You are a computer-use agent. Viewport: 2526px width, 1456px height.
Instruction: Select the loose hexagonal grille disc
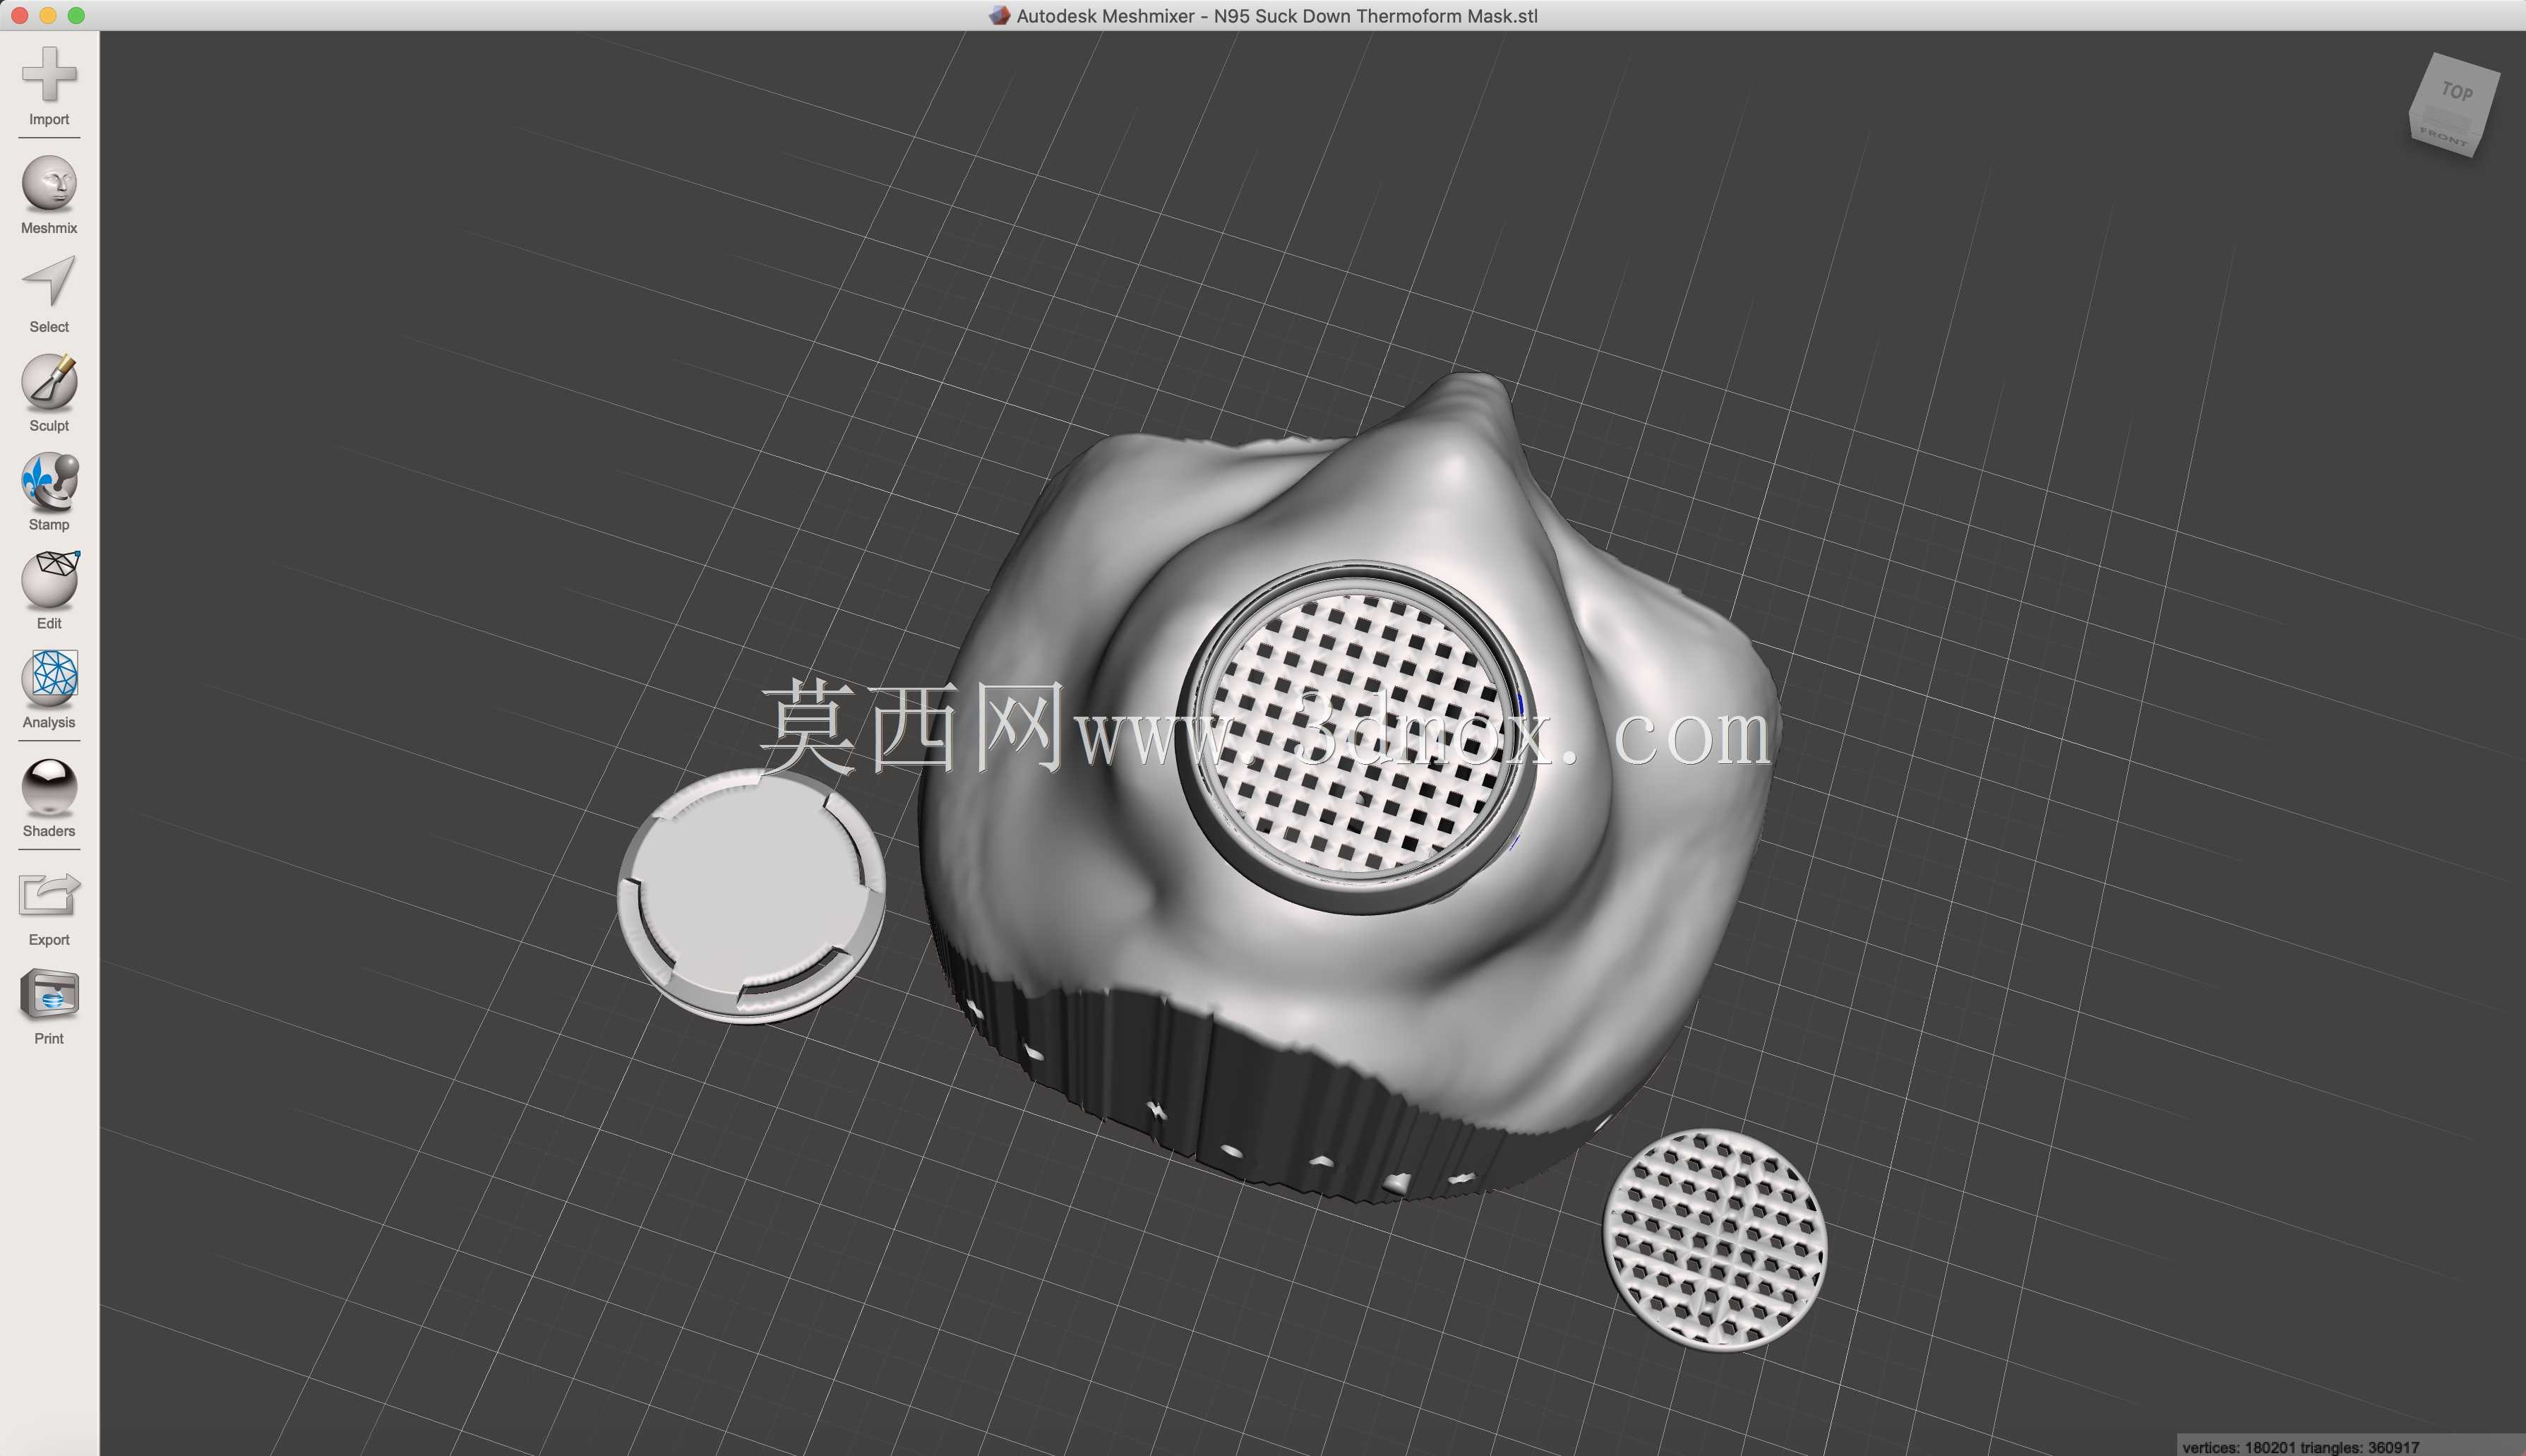[x=1714, y=1240]
